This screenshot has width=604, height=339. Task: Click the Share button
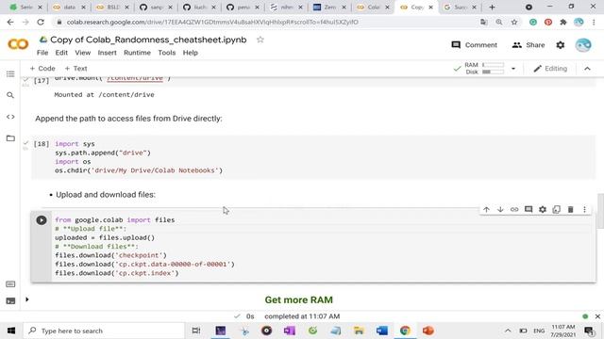(x=528, y=45)
